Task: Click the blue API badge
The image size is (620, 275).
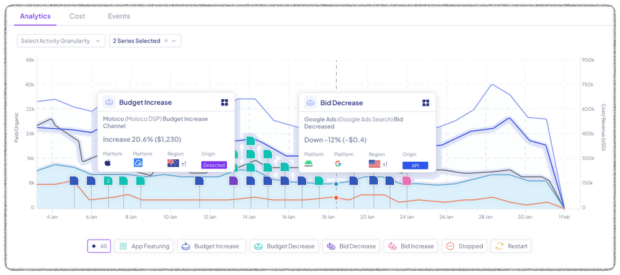Action: [415, 165]
